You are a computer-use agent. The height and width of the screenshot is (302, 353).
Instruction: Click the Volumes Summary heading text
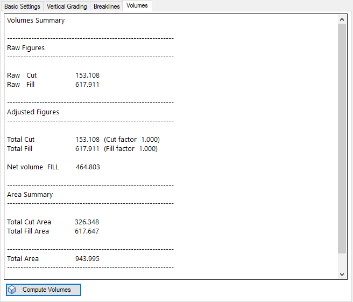(x=36, y=20)
